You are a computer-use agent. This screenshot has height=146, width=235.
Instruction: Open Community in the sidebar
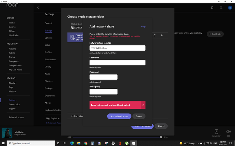click(x=14, y=104)
